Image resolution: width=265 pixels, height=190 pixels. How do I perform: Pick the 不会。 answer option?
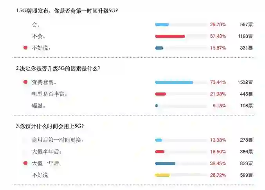coord(39,36)
